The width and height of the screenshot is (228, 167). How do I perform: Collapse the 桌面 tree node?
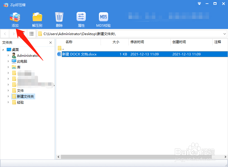3,50
